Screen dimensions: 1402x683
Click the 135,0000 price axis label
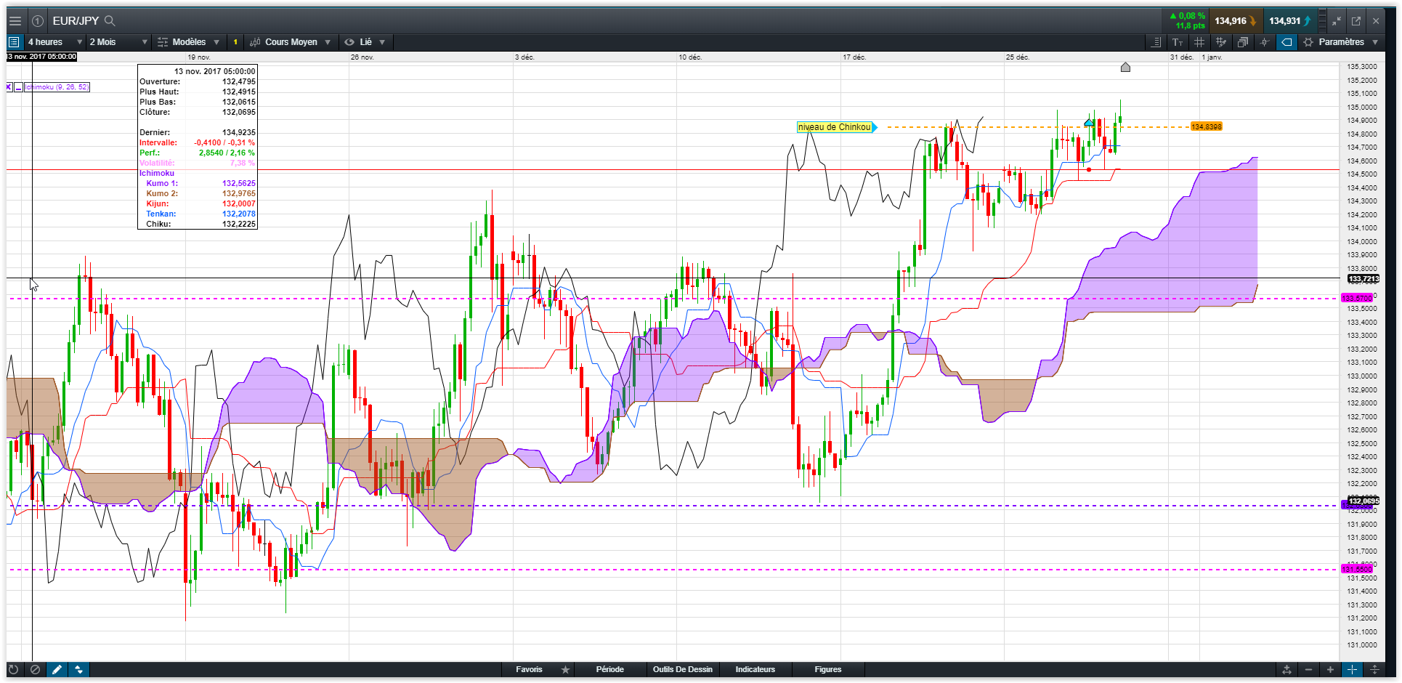pyautogui.click(x=1362, y=107)
